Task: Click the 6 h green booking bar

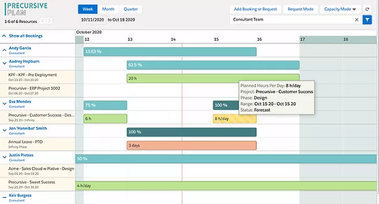Action: pos(105,119)
